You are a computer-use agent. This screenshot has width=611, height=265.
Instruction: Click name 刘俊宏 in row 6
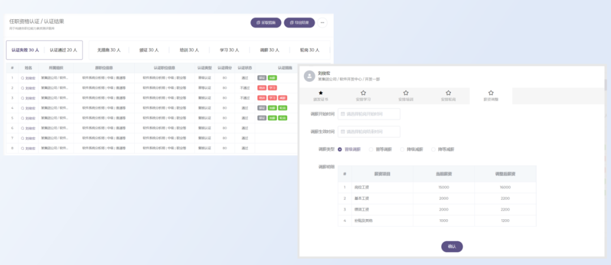tap(31, 128)
